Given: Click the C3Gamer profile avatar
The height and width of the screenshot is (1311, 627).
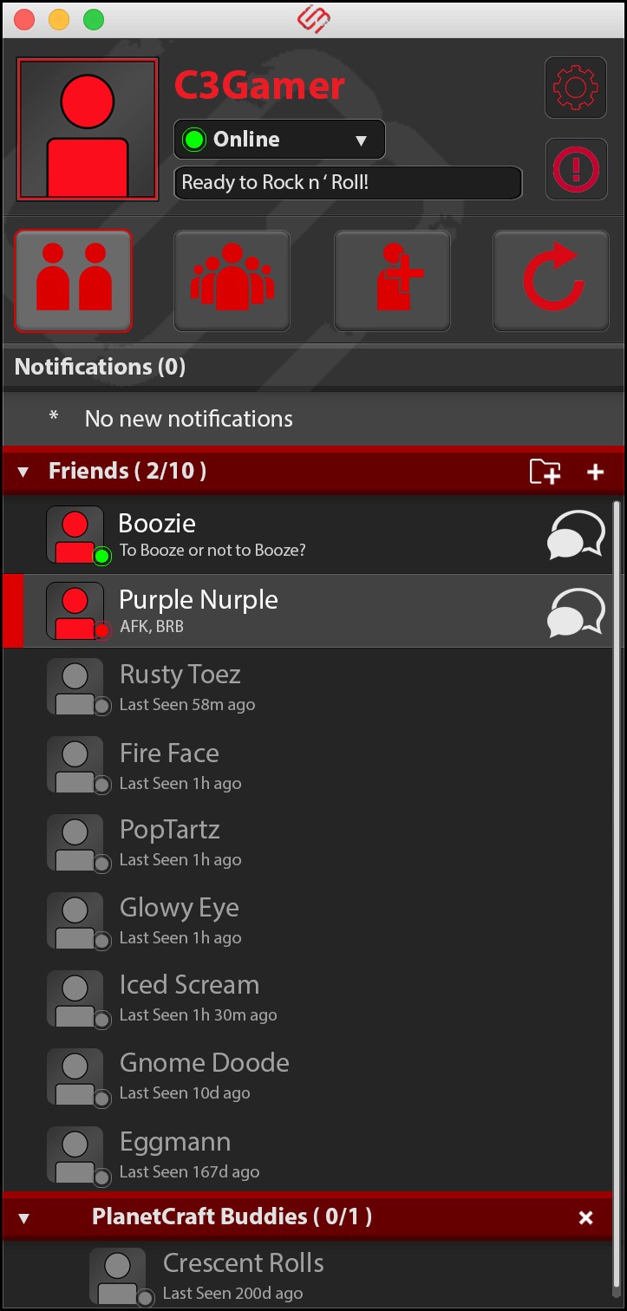Looking at the screenshot, I should [88, 130].
